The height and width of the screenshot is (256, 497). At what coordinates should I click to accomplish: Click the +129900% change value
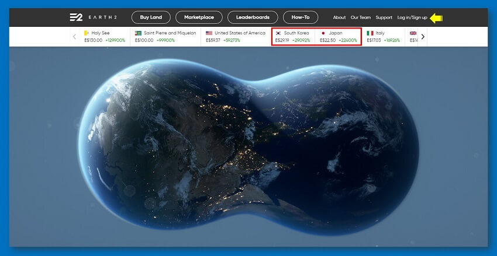tap(115, 40)
